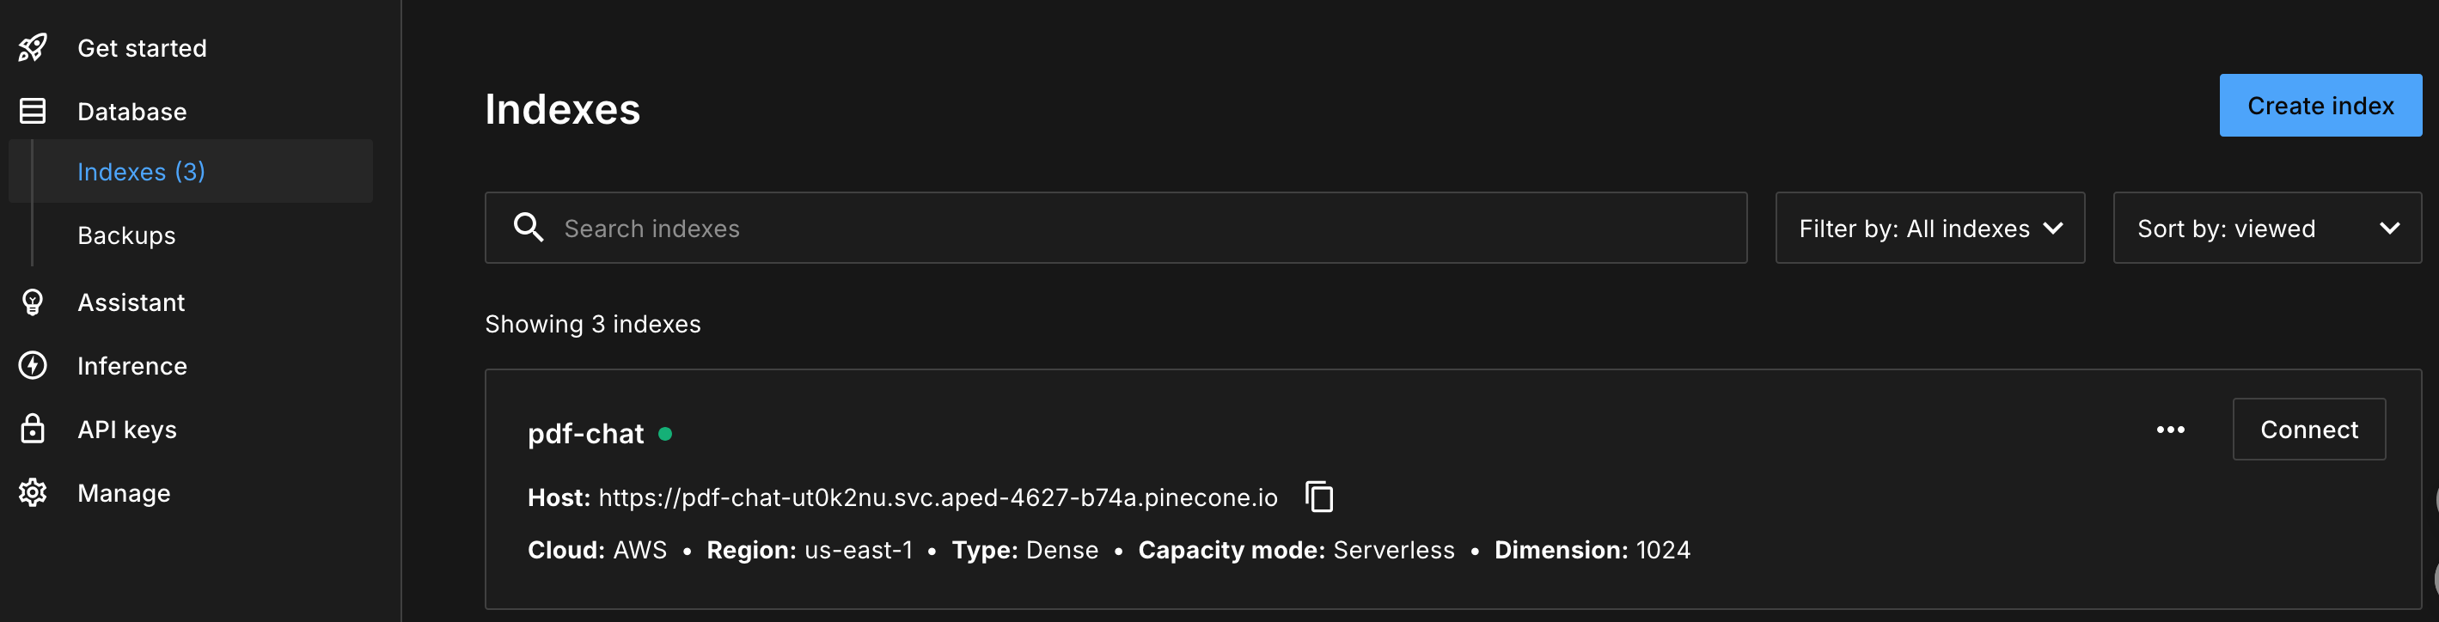This screenshot has height=622, width=2439.
Task: Go to the Get started page
Action: pyautogui.click(x=142, y=47)
